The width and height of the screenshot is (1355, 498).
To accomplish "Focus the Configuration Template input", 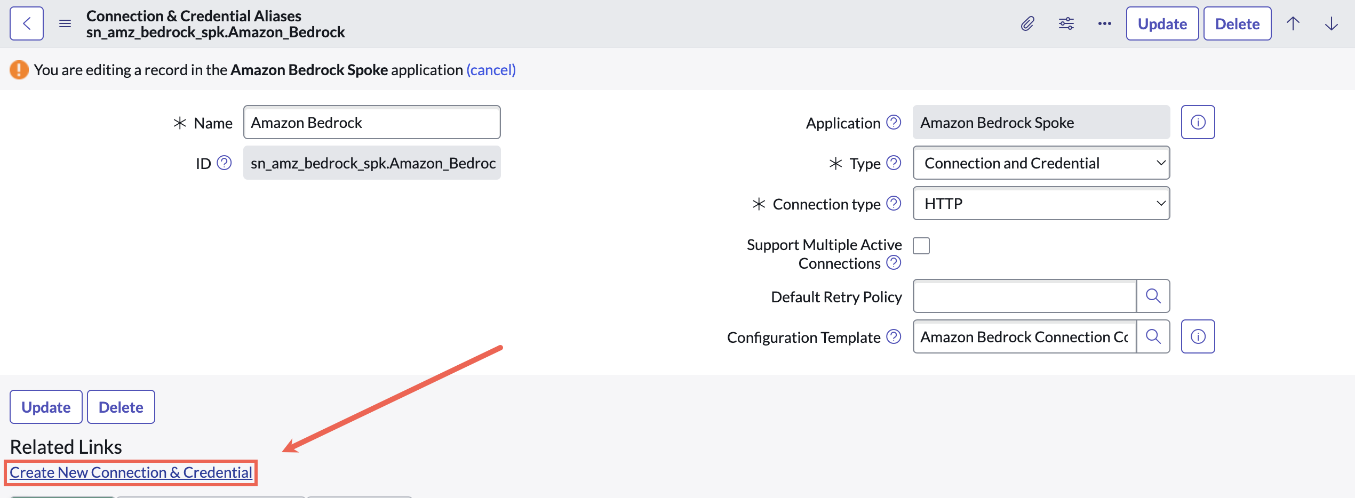I will (1025, 336).
